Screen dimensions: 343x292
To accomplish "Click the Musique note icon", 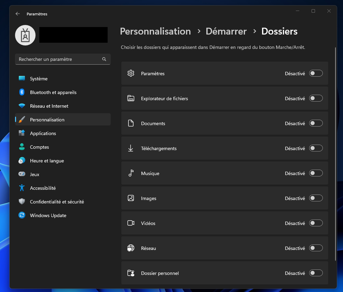I will [x=131, y=173].
